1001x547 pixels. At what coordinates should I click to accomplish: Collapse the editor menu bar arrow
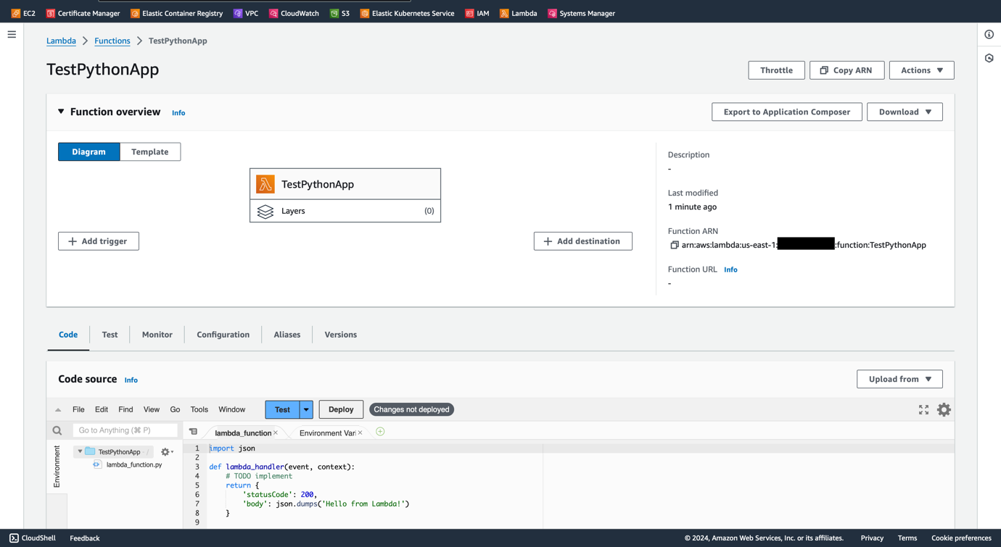[58, 409]
